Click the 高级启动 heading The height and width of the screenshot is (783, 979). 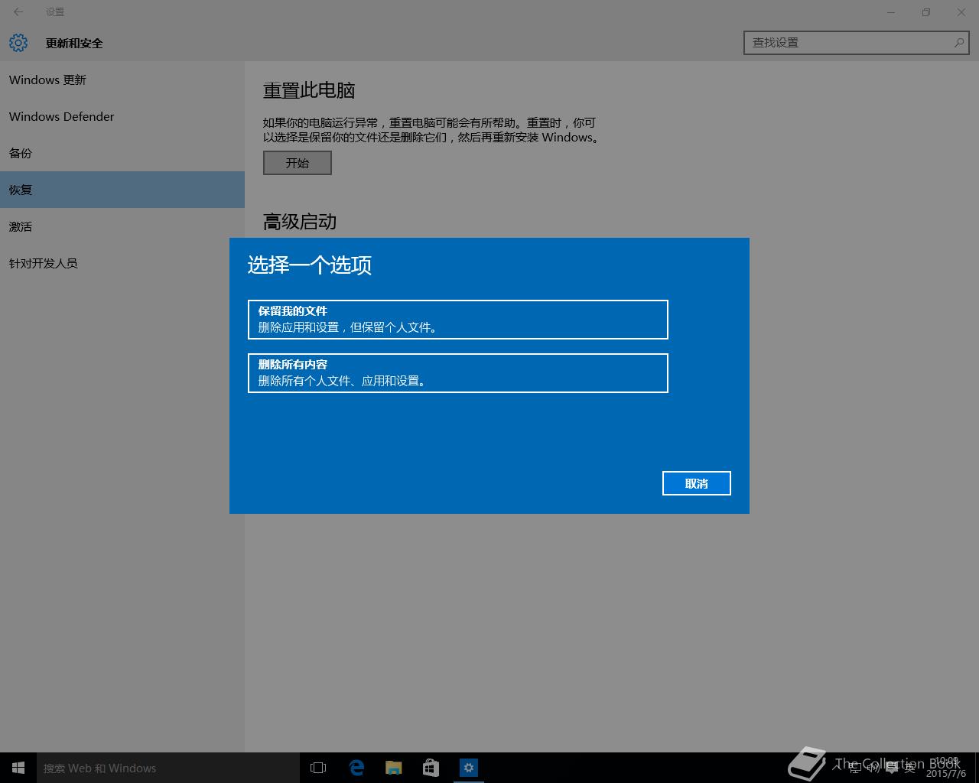point(300,222)
